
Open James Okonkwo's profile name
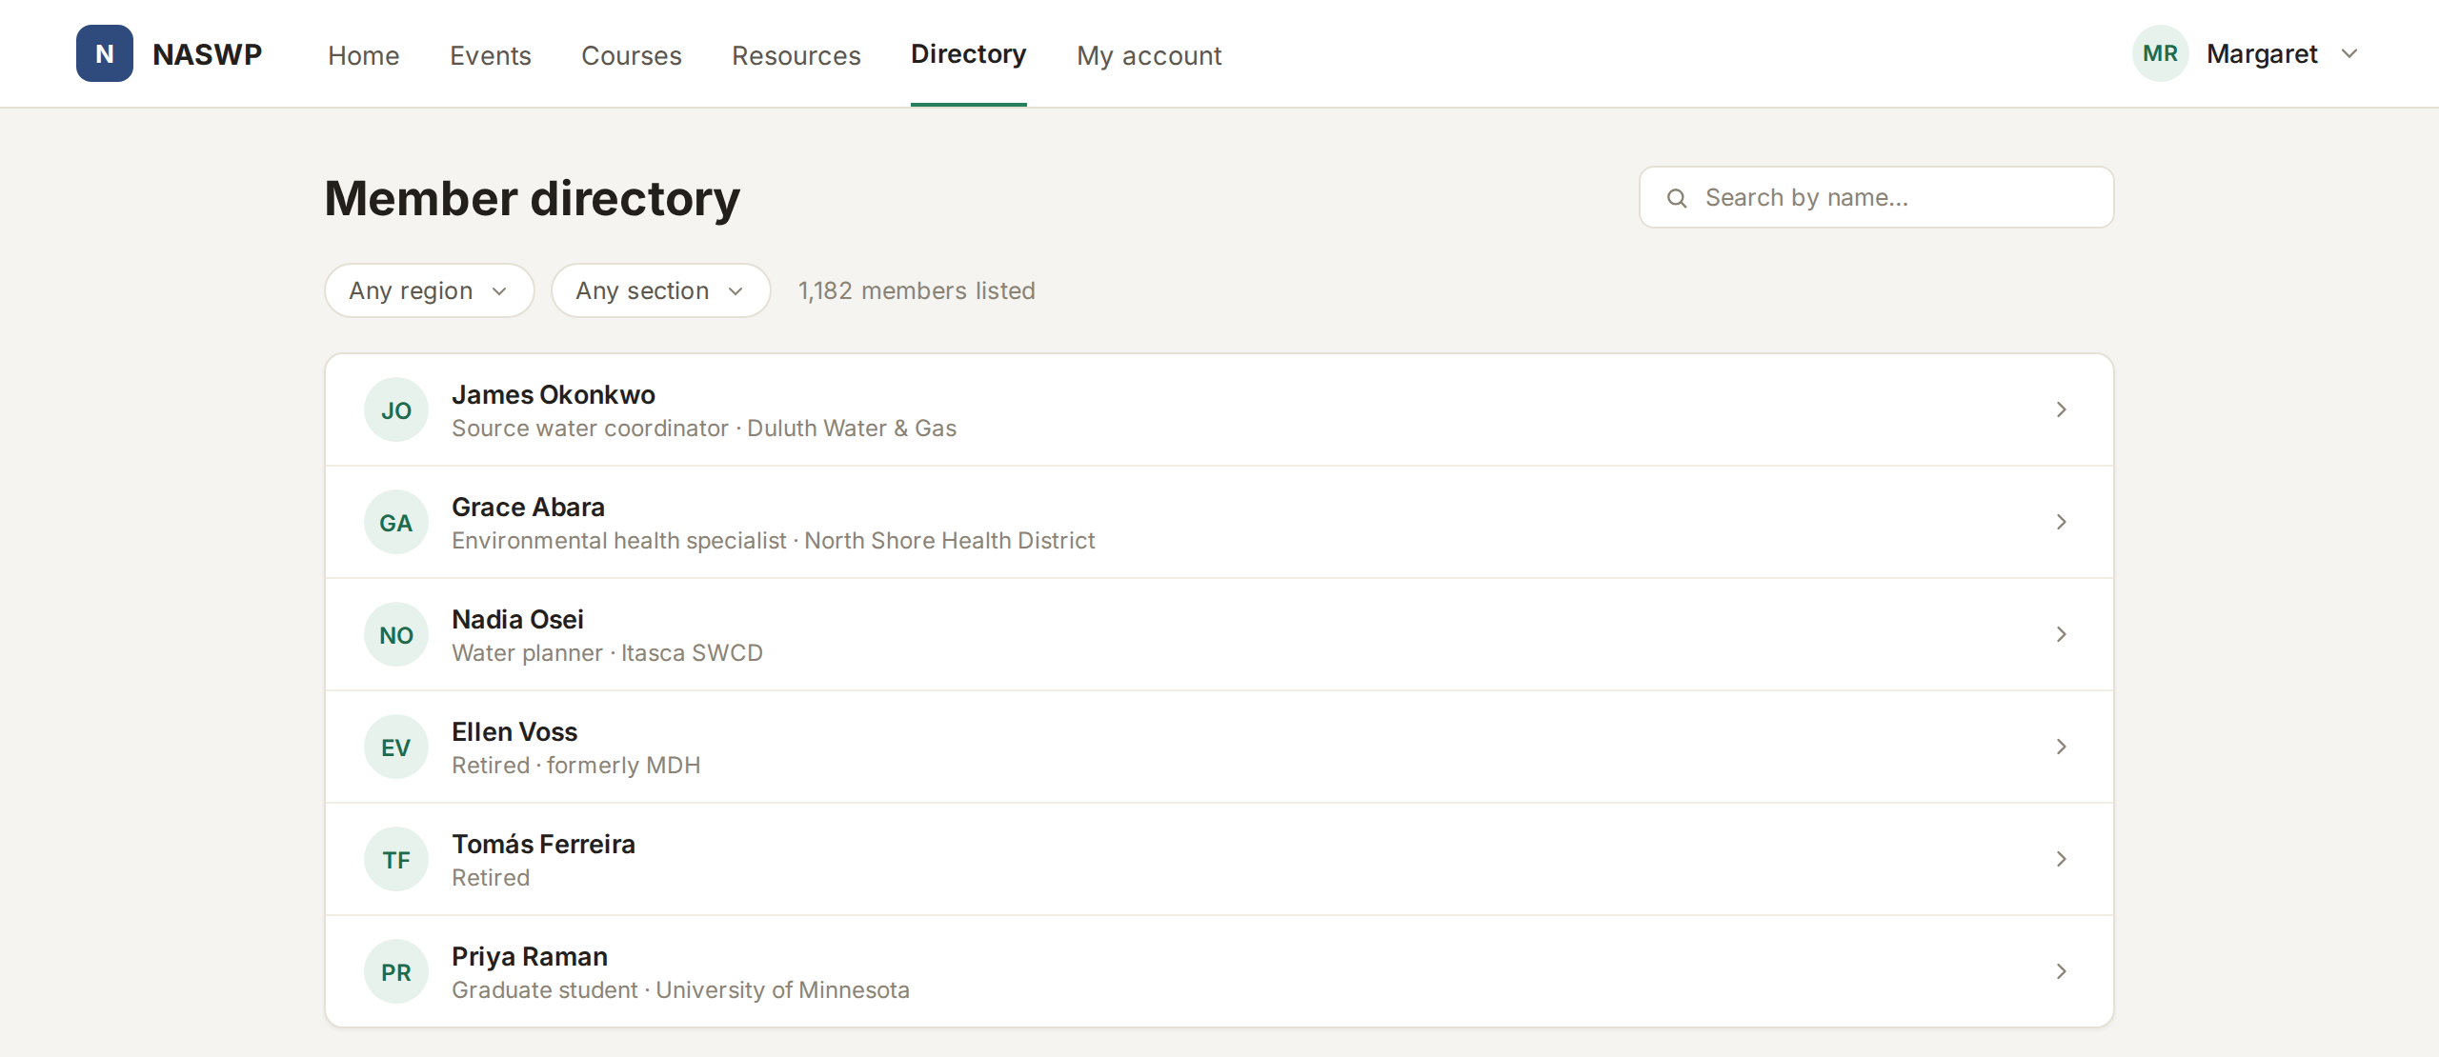pyautogui.click(x=554, y=394)
